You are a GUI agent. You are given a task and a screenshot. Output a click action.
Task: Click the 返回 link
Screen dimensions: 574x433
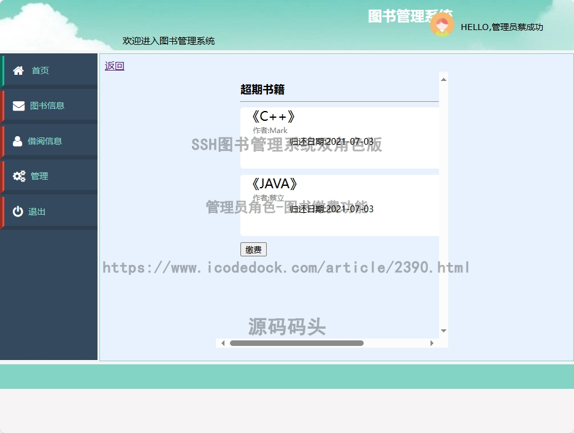click(115, 66)
